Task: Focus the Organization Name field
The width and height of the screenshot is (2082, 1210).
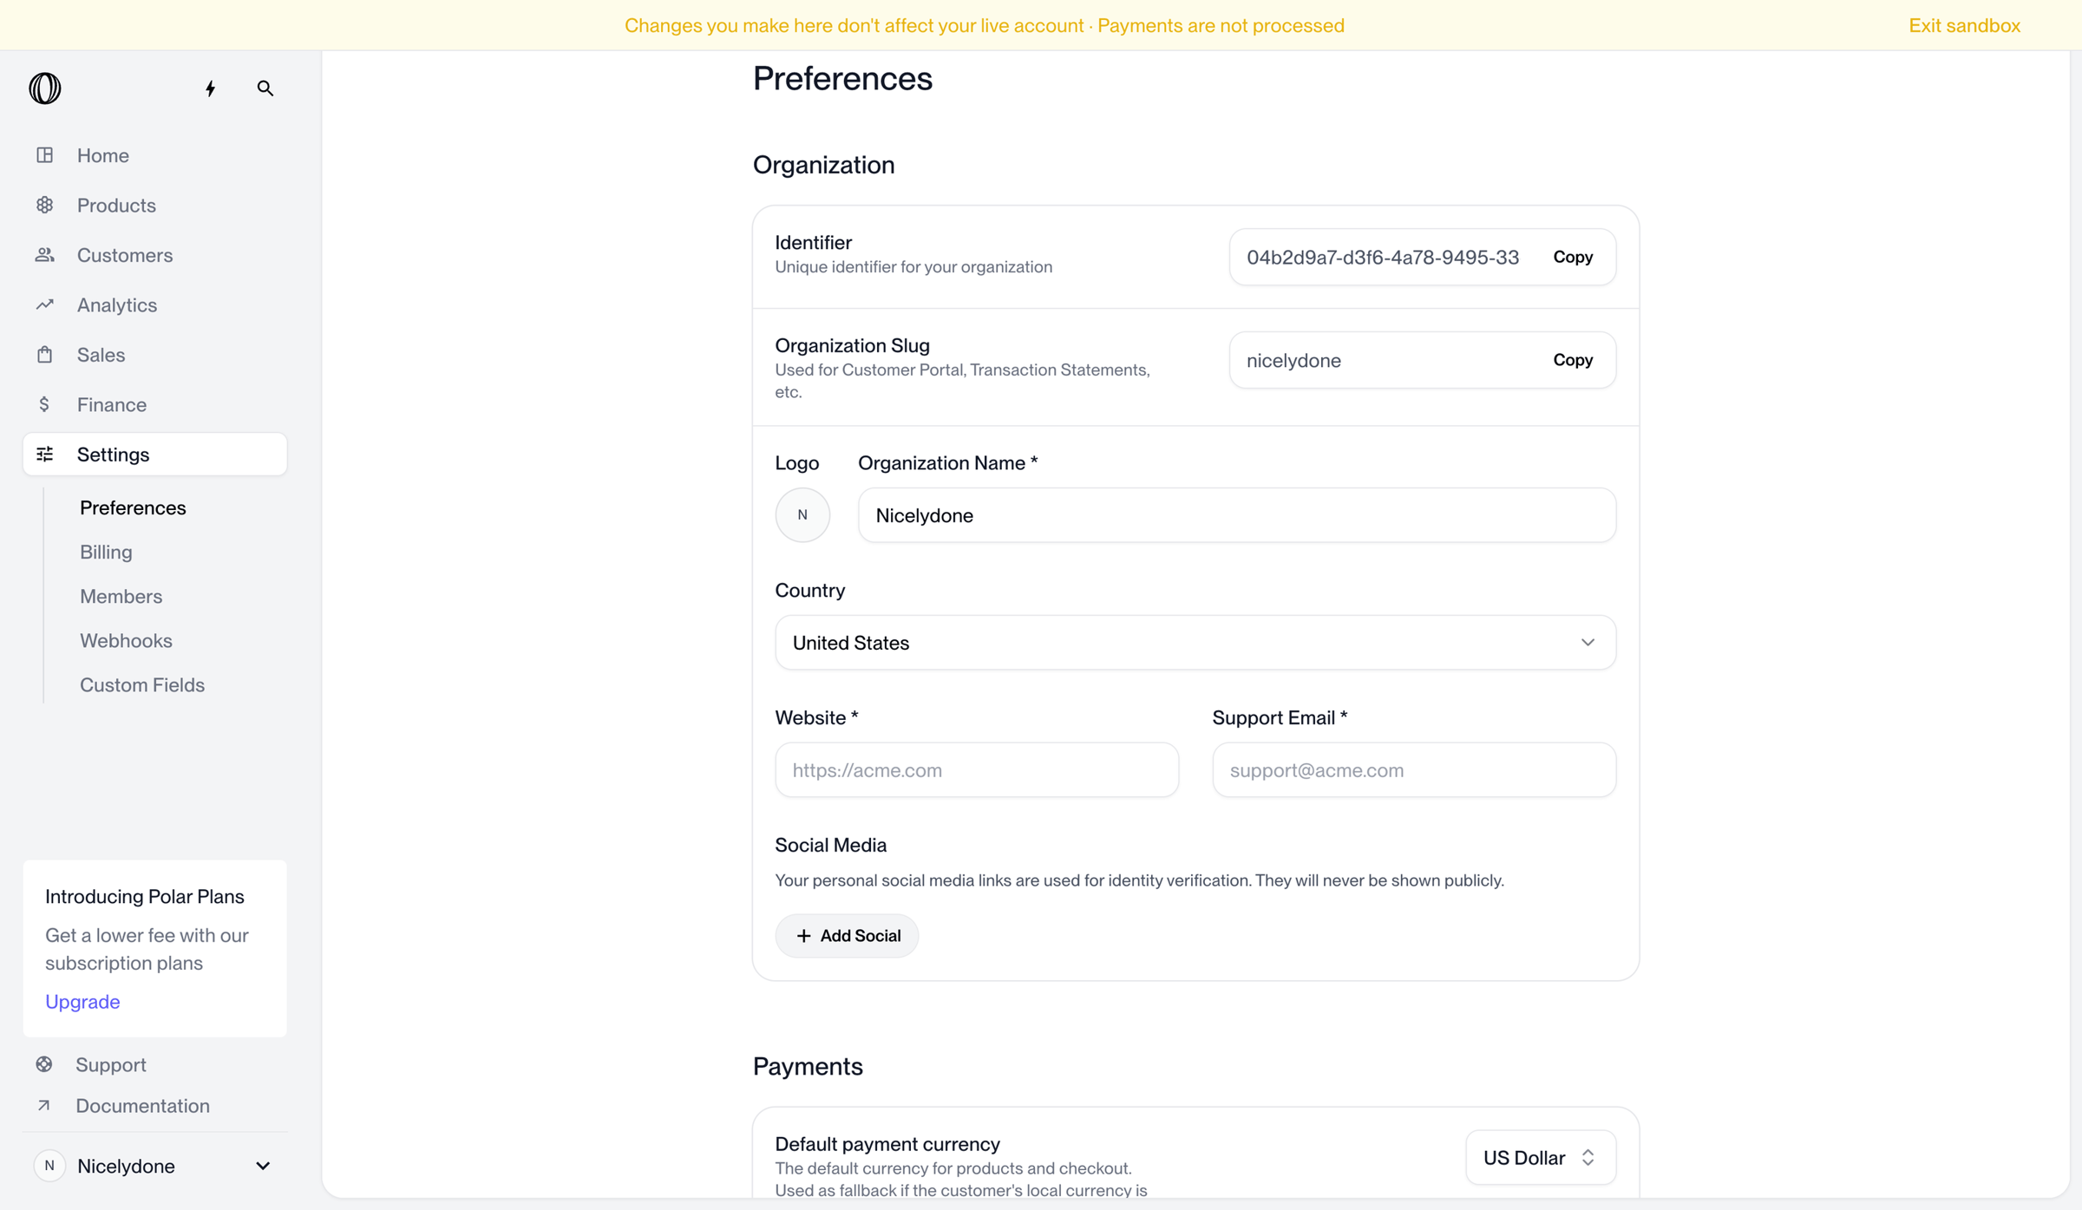Action: pyautogui.click(x=1237, y=515)
